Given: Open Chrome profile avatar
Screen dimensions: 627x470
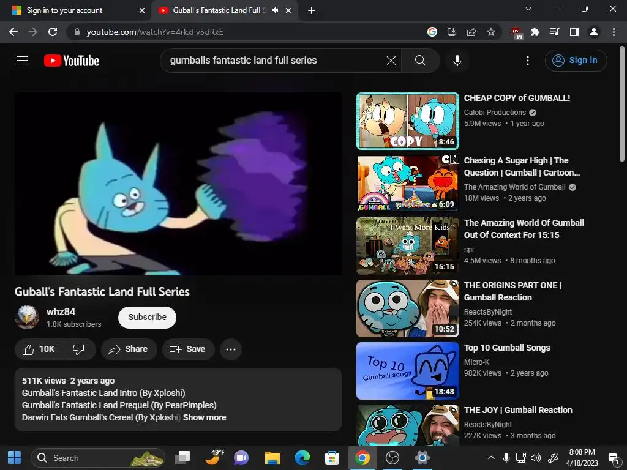Looking at the screenshot, I should [594, 32].
